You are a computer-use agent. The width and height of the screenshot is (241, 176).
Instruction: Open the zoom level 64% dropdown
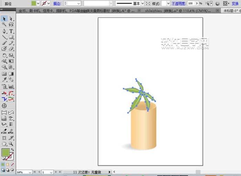(30, 172)
